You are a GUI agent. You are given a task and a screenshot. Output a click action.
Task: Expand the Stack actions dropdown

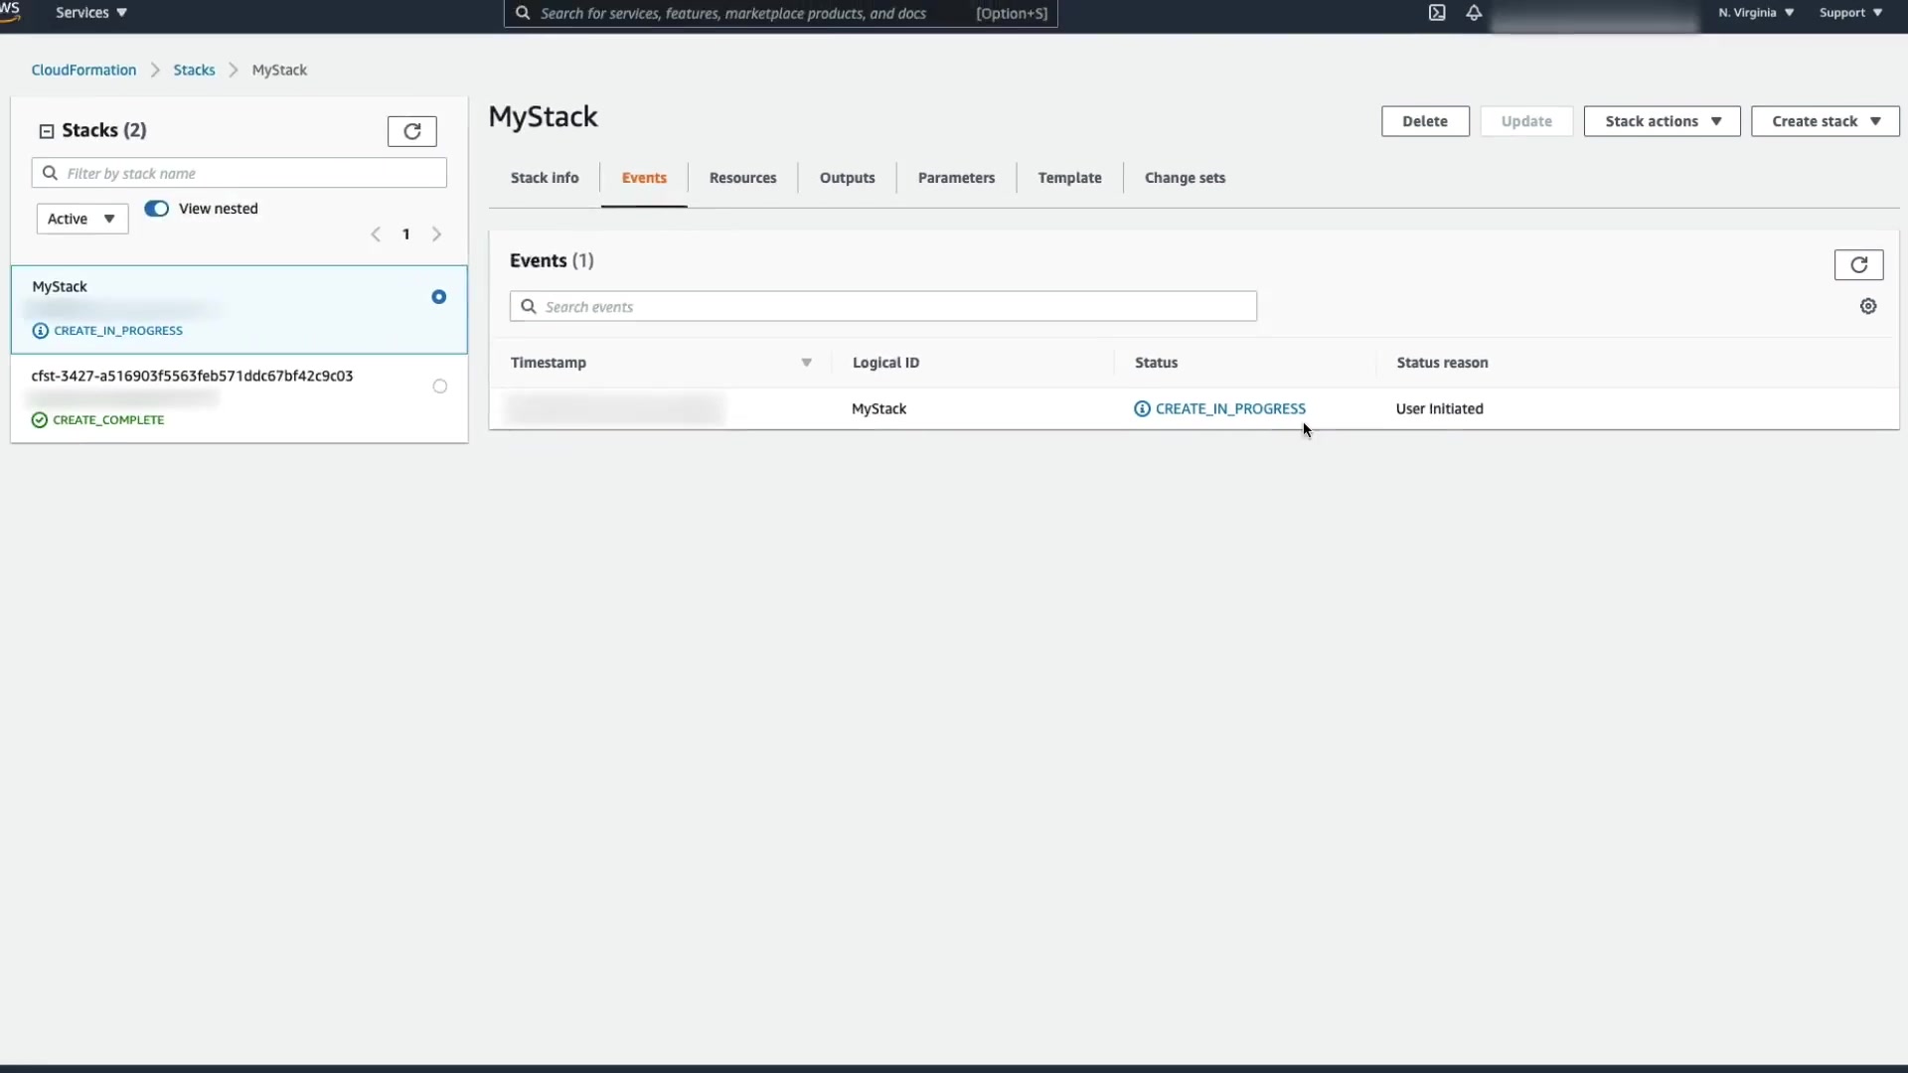pos(1662,121)
